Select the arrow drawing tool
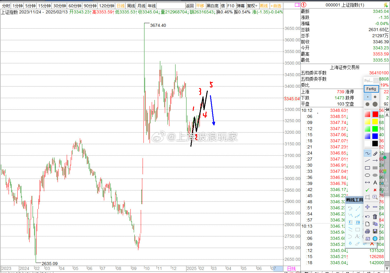Screen dimensions: 390x273 point(375,161)
